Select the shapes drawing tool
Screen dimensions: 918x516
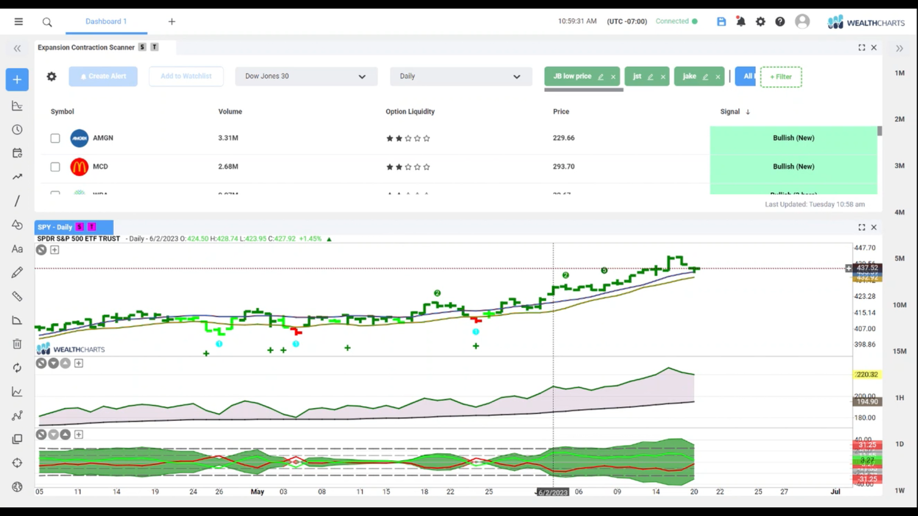[17, 225]
